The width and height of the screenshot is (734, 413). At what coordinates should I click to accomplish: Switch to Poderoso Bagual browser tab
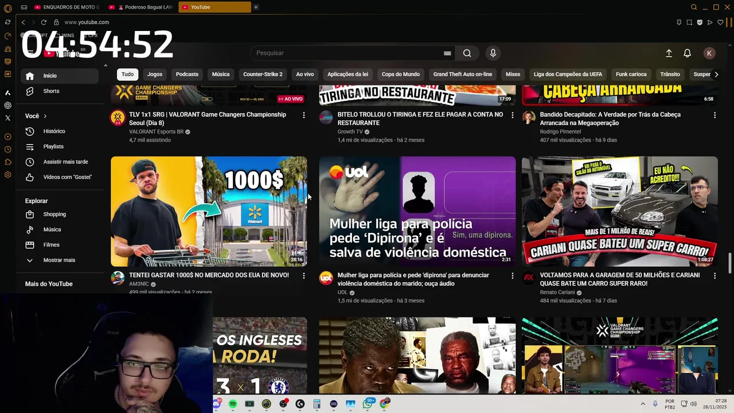click(142, 7)
